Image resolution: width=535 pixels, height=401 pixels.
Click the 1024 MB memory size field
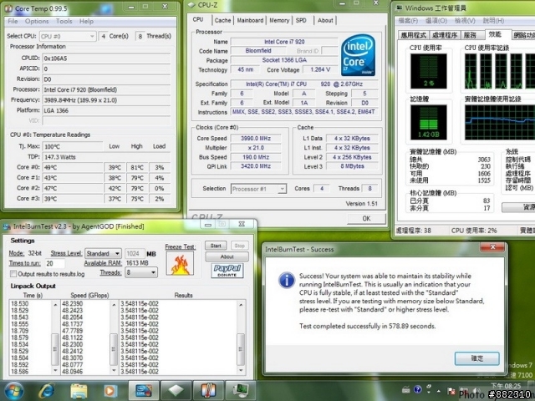[x=135, y=254]
